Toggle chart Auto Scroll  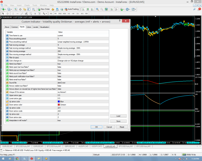(112, 9)
